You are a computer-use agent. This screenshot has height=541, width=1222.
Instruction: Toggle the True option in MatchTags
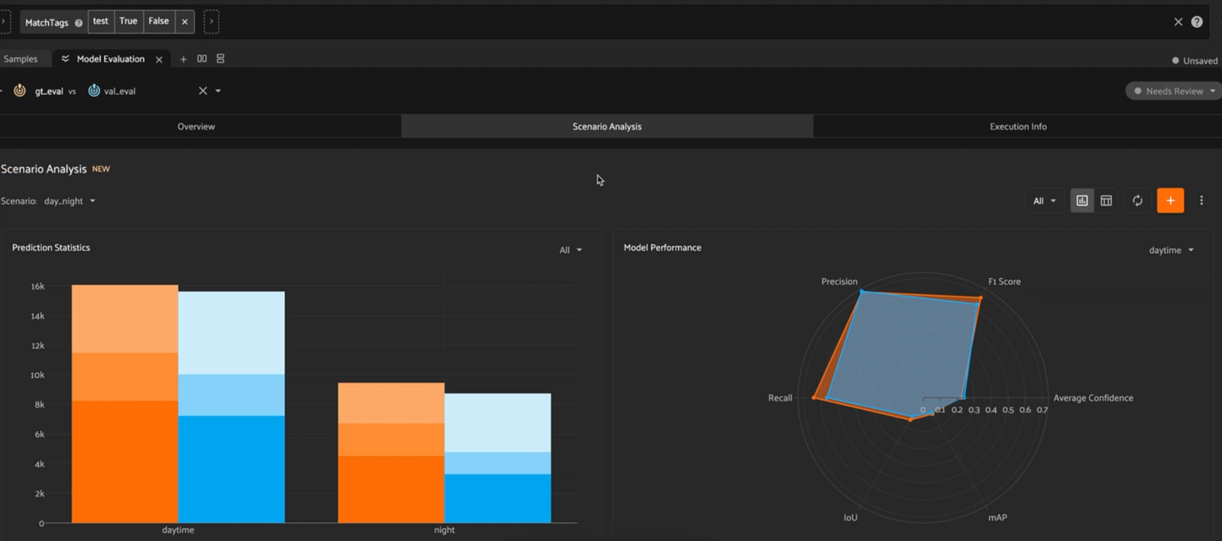point(128,21)
